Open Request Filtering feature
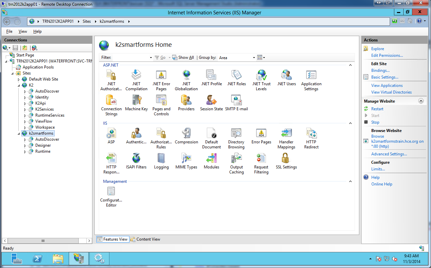This screenshot has width=431, height=268. click(x=261, y=163)
